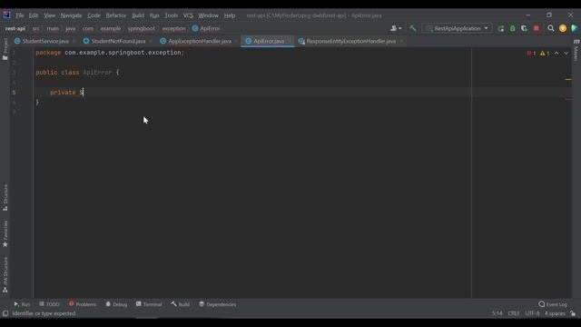The height and width of the screenshot is (327, 581).
Task: Go to previous highlighted error arrow
Action: (x=556, y=54)
